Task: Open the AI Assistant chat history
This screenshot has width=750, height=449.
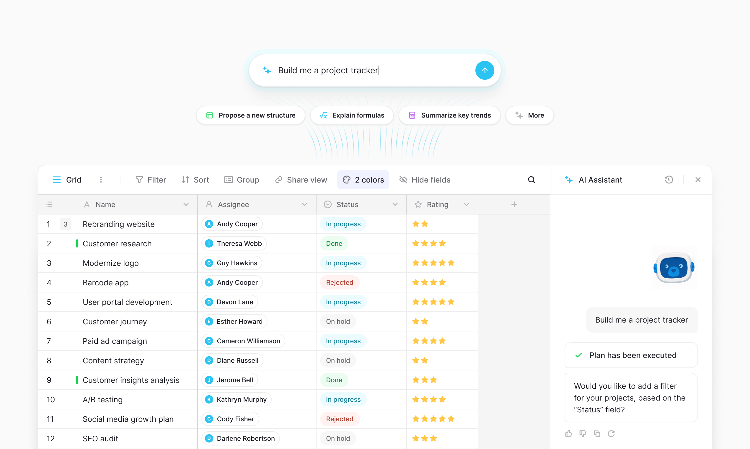Action: (669, 179)
